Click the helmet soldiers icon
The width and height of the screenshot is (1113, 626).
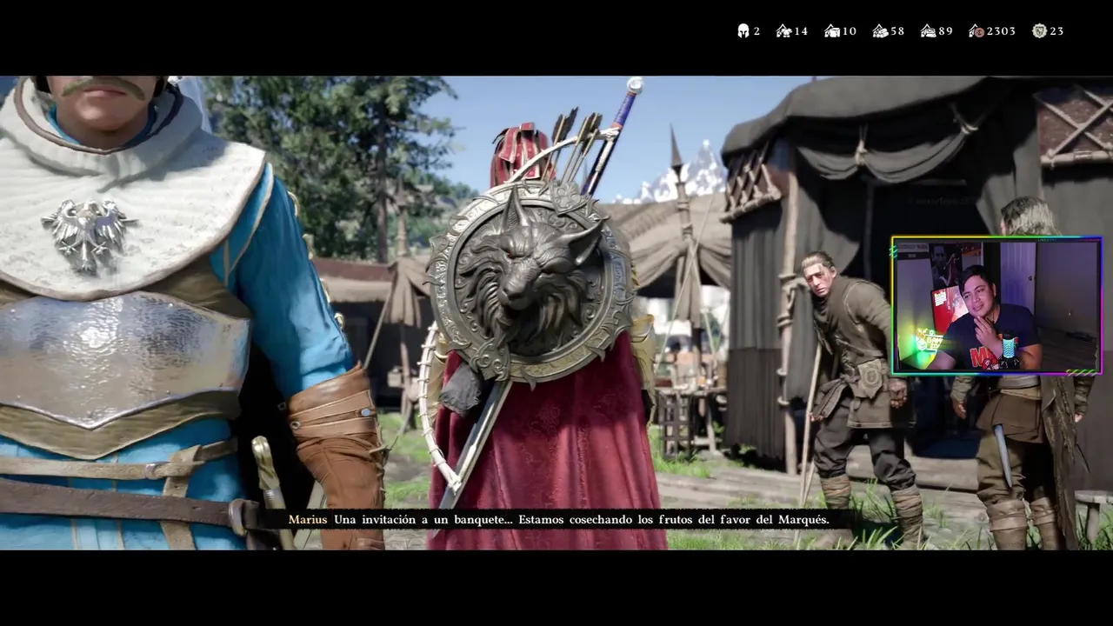click(743, 30)
